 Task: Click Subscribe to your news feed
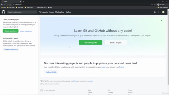(51, 84)
